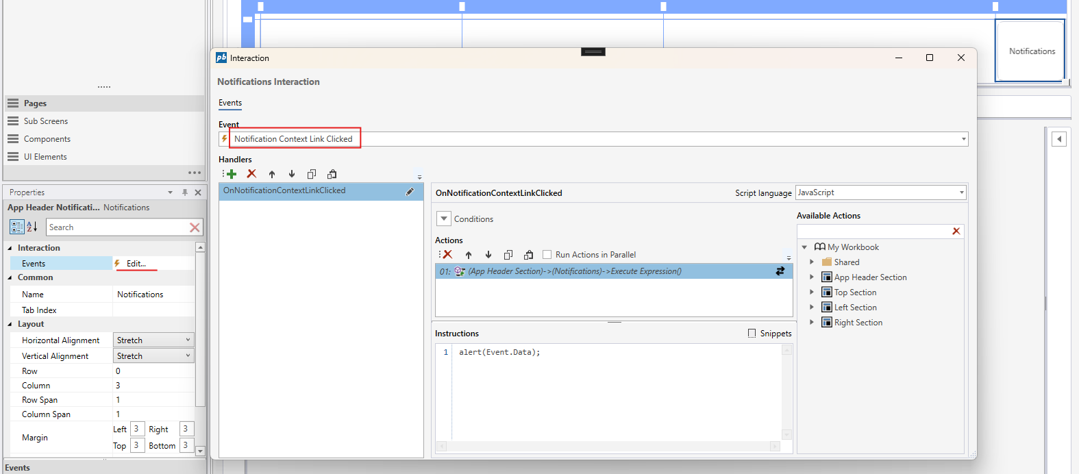1079x474 pixels.
Task: Paste handler using Handlers toolbar icon
Action: [x=332, y=174]
